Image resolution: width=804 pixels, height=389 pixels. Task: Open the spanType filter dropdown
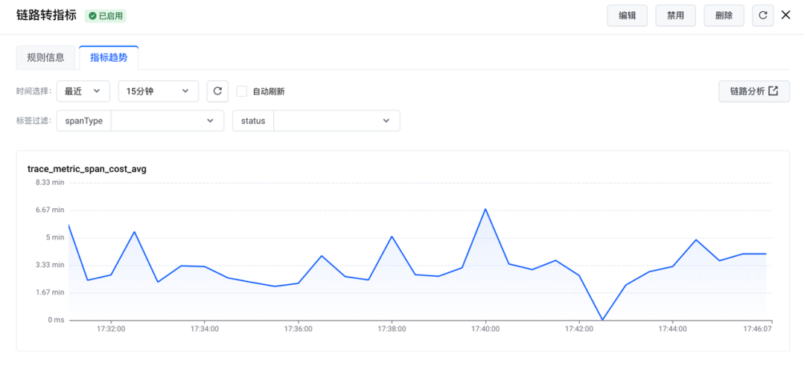click(167, 120)
